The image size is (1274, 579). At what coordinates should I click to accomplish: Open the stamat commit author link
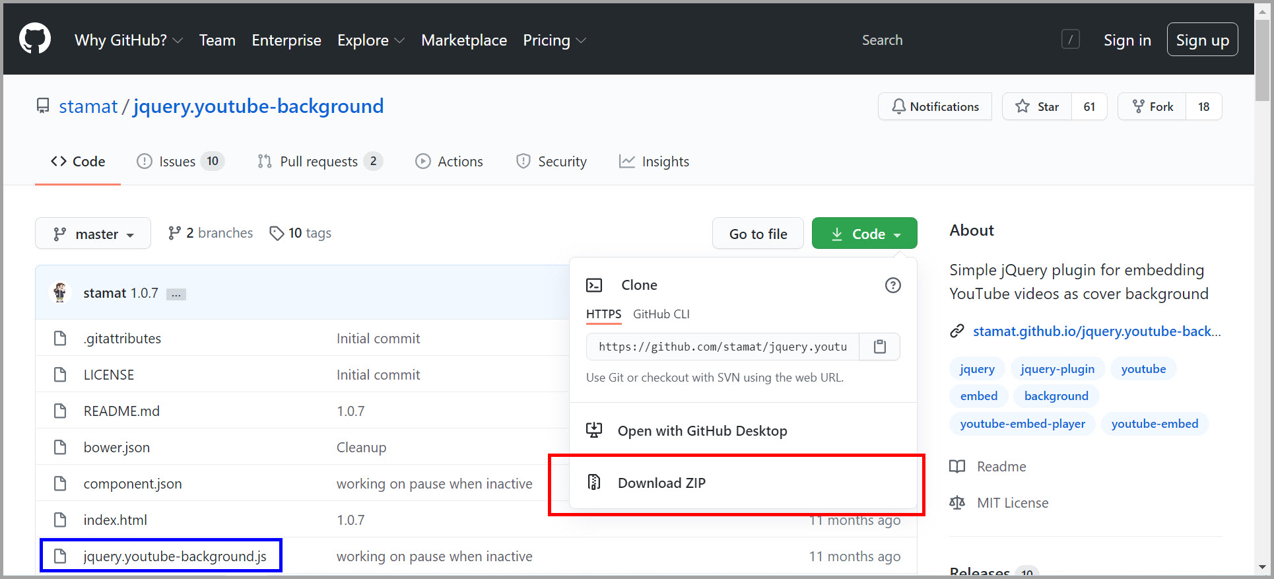105,293
